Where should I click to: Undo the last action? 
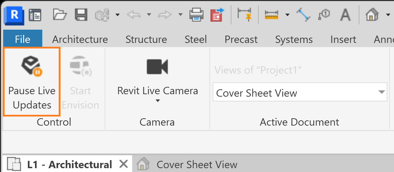pos(134,15)
